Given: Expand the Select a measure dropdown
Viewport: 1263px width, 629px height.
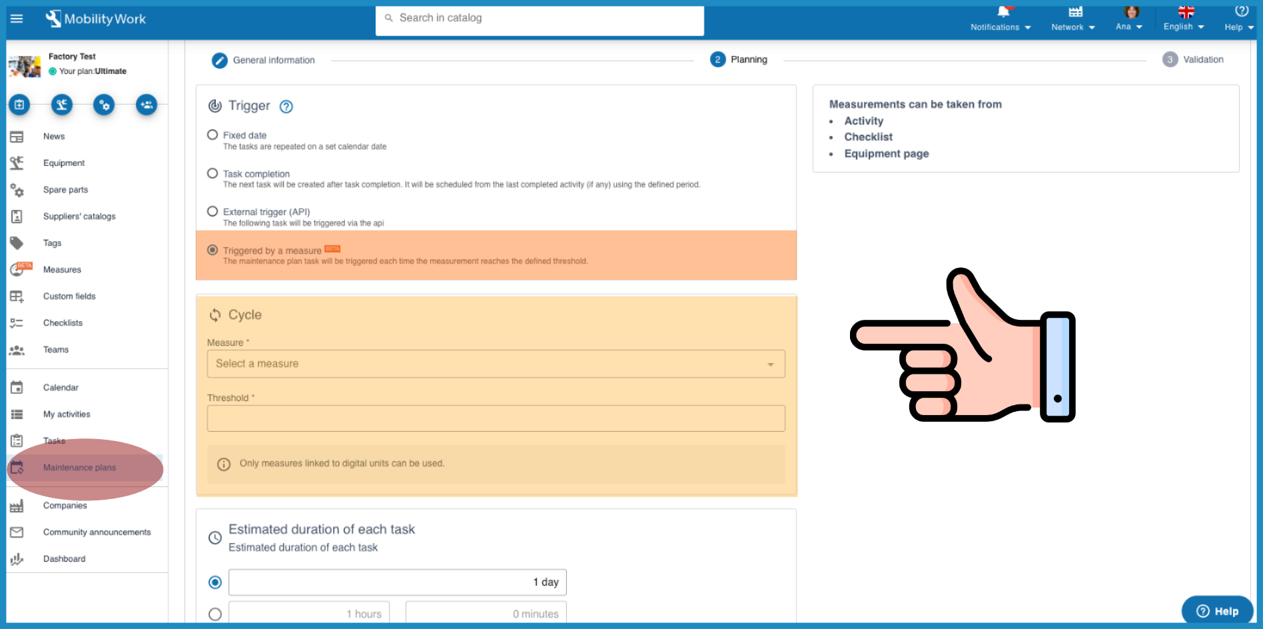Looking at the screenshot, I should tap(496, 364).
